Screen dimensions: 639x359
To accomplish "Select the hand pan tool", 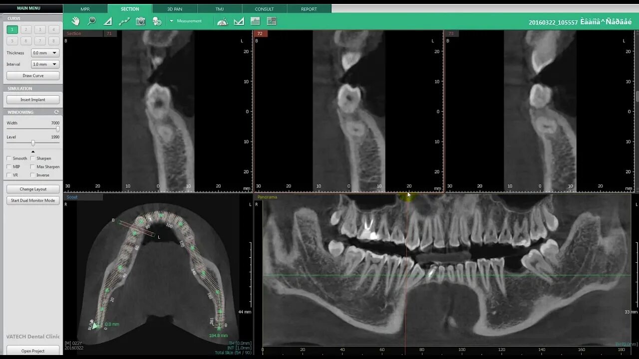I will coord(75,21).
